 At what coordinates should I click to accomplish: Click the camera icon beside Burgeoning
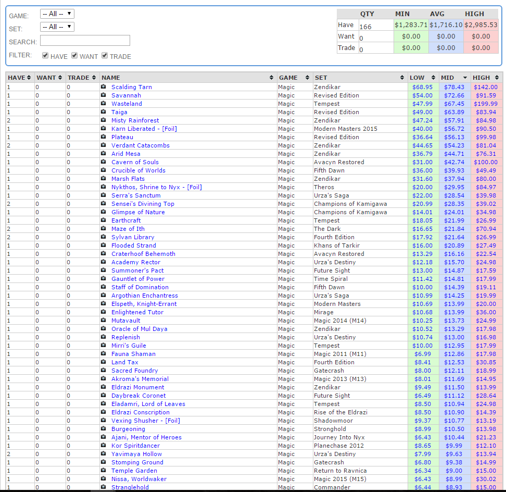[103, 429]
